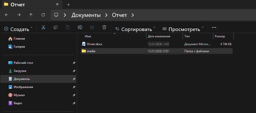The height and width of the screenshot is (113, 256).
Task: Unpin Изображения using its pin icon
Action: [74, 87]
